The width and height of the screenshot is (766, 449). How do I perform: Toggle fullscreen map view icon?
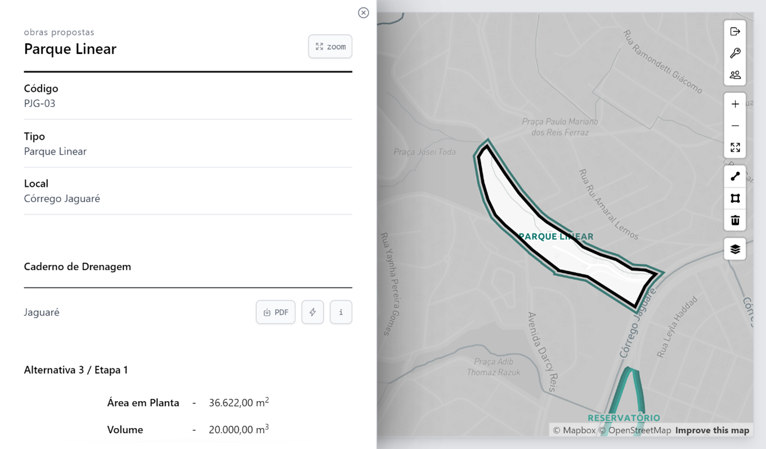click(x=735, y=148)
